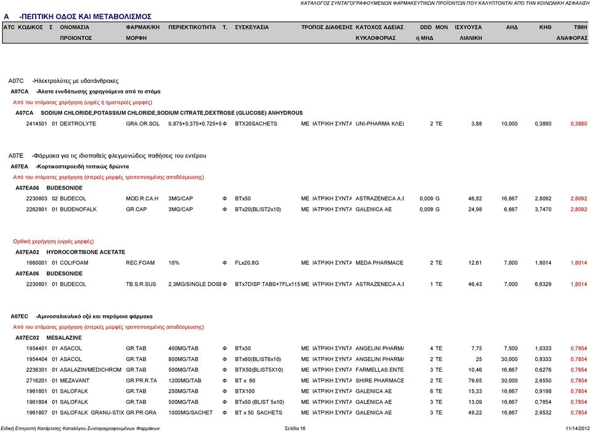The image size is (590, 432).
Task: Click the ΚΑΤΟΧΟΣ ΑΔΕΙΑΣ column header
Action: pyautogui.click(x=379, y=33)
